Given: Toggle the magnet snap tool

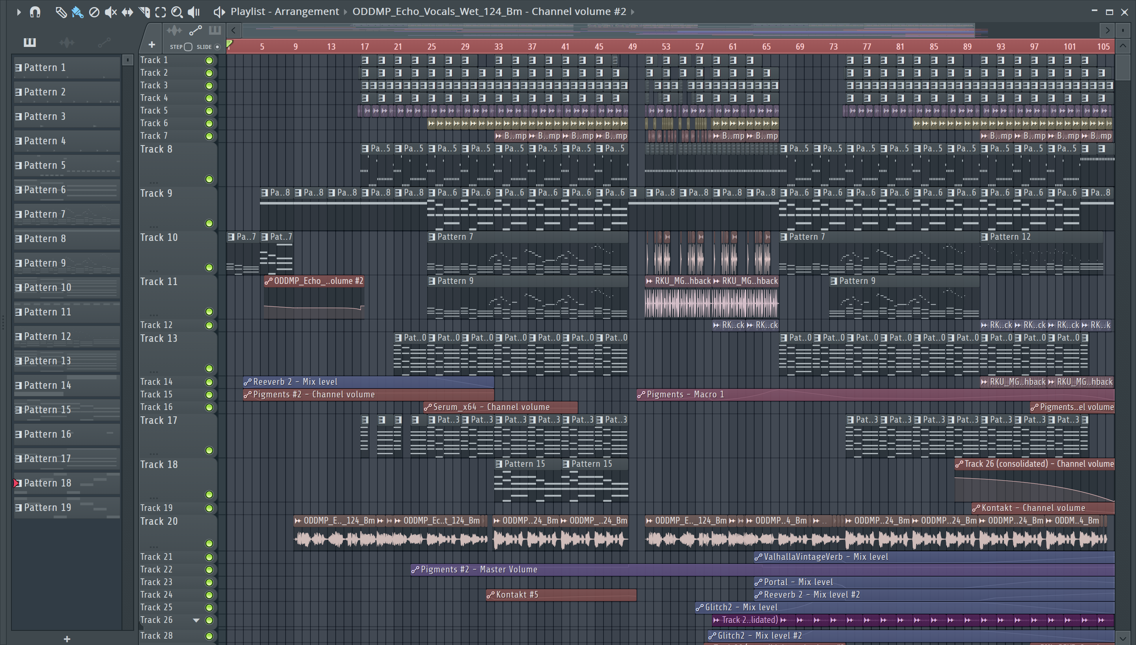Looking at the screenshot, I should coord(35,12).
